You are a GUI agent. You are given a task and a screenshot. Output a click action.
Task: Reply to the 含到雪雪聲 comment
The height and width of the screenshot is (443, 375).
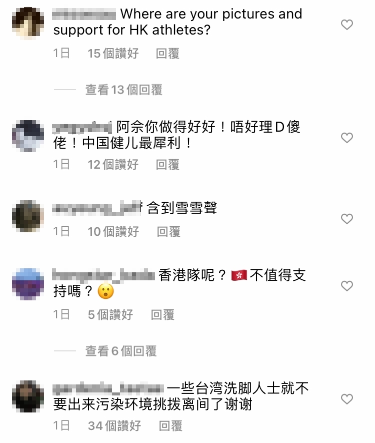[168, 232]
